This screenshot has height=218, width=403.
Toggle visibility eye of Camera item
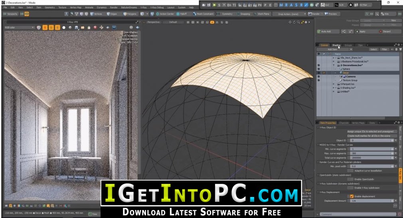tap(319, 76)
